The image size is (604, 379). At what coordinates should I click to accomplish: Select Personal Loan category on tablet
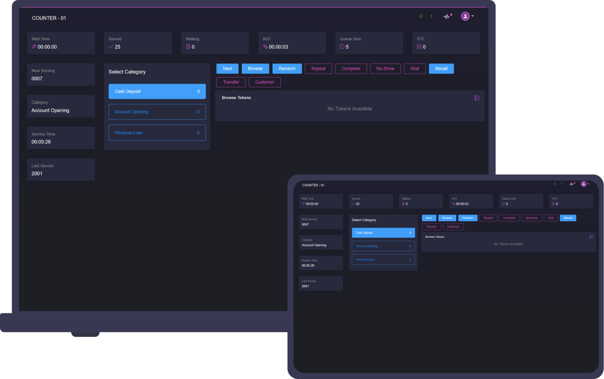coord(383,259)
